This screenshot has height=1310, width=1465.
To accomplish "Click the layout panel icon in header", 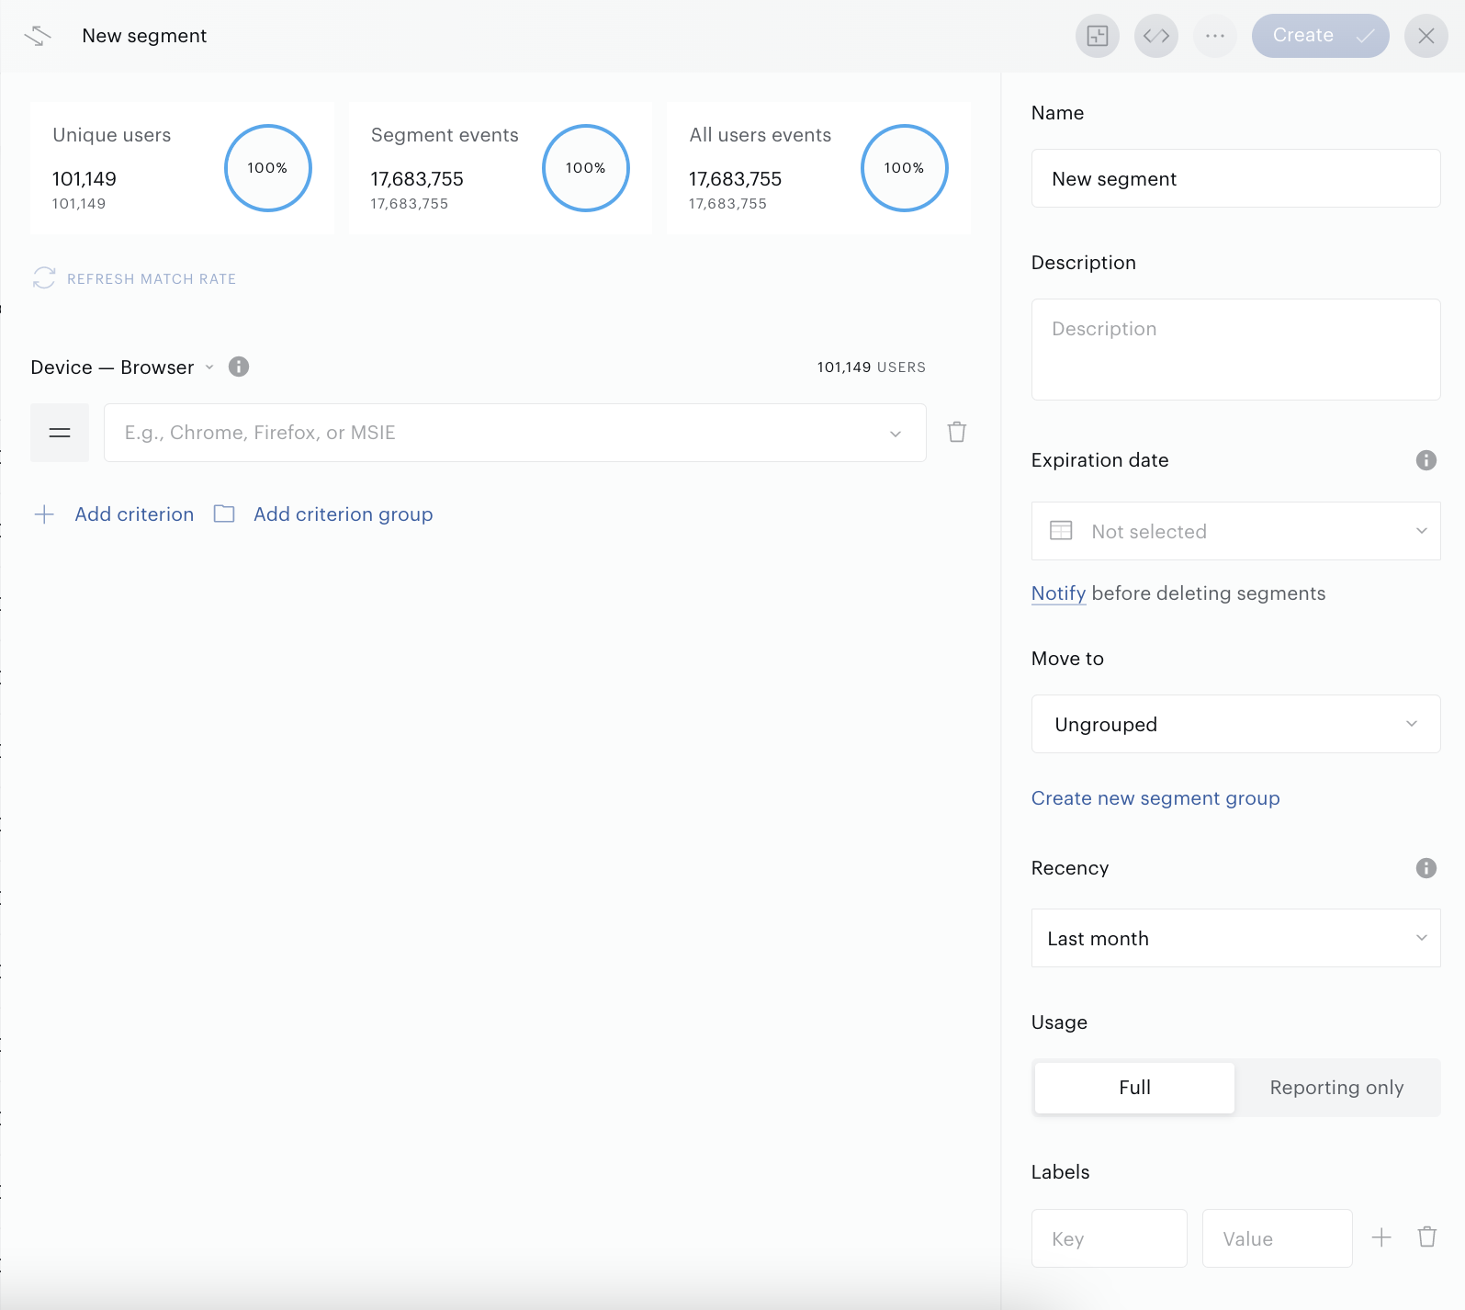I will (x=1098, y=36).
